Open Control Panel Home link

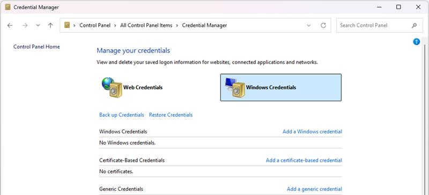point(36,47)
